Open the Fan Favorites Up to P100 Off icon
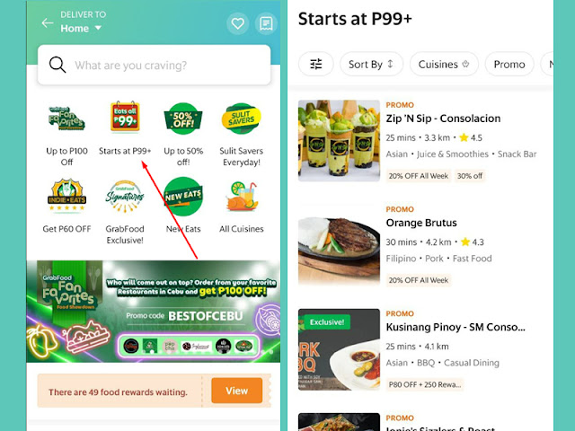Viewport: 575px width, 431px height. pos(66,119)
